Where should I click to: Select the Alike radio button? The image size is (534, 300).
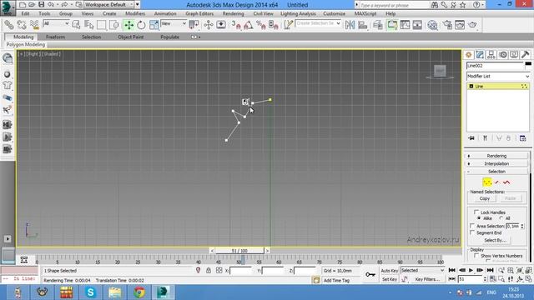point(479,218)
